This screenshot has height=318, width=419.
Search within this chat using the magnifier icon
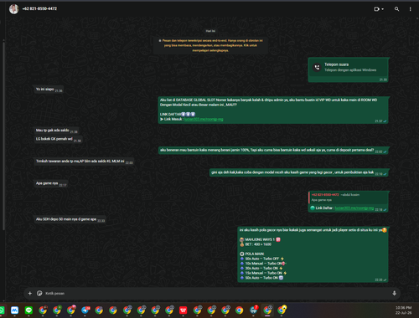click(396, 9)
